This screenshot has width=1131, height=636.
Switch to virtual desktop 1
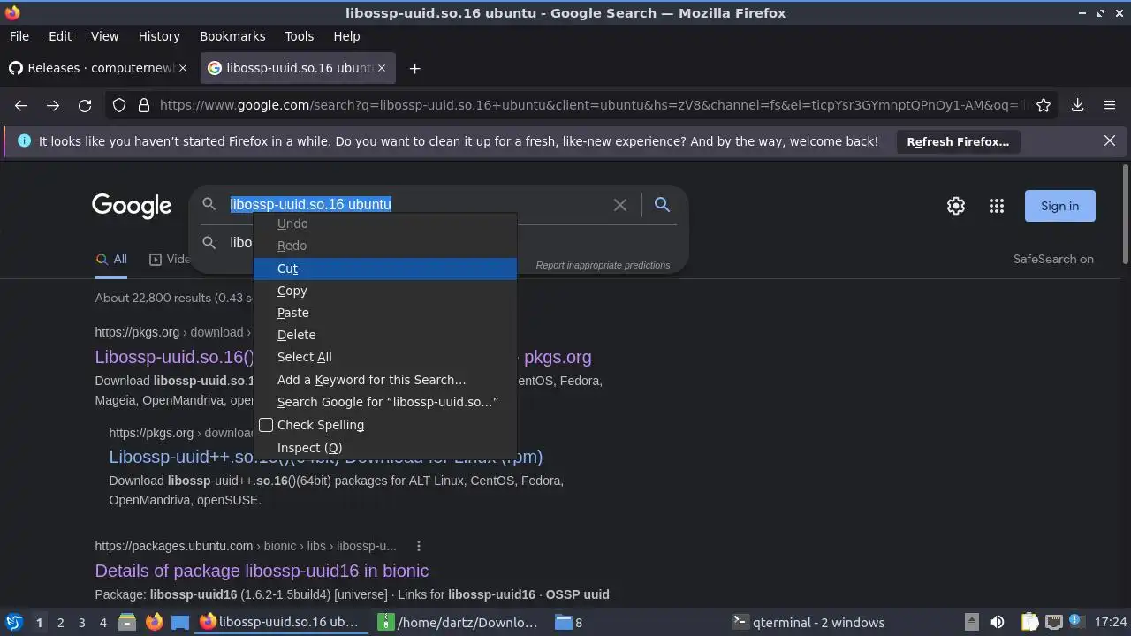[x=39, y=622]
